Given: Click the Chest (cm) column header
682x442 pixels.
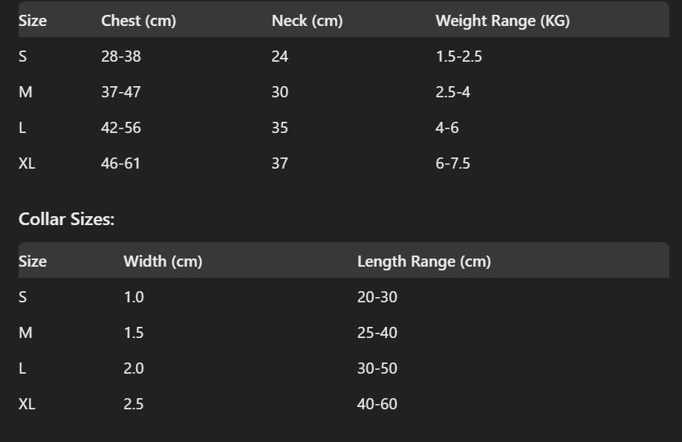Looking at the screenshot, I should click(x=138, y=21).
